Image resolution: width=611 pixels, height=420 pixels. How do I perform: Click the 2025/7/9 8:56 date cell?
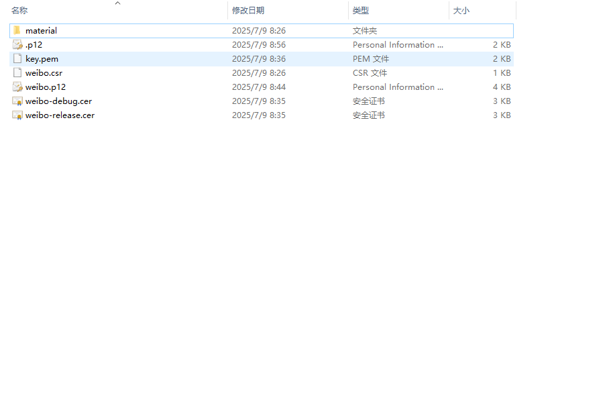point(259,45)
